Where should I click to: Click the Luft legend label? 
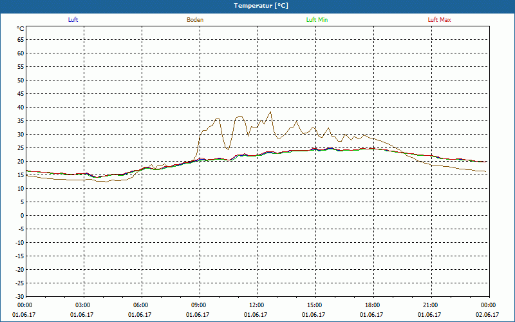[x=73, y=20]
